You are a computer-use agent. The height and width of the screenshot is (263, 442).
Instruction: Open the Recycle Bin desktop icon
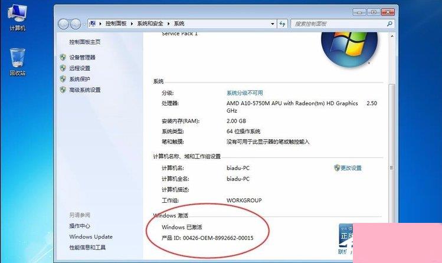click(x=17, y=62)
